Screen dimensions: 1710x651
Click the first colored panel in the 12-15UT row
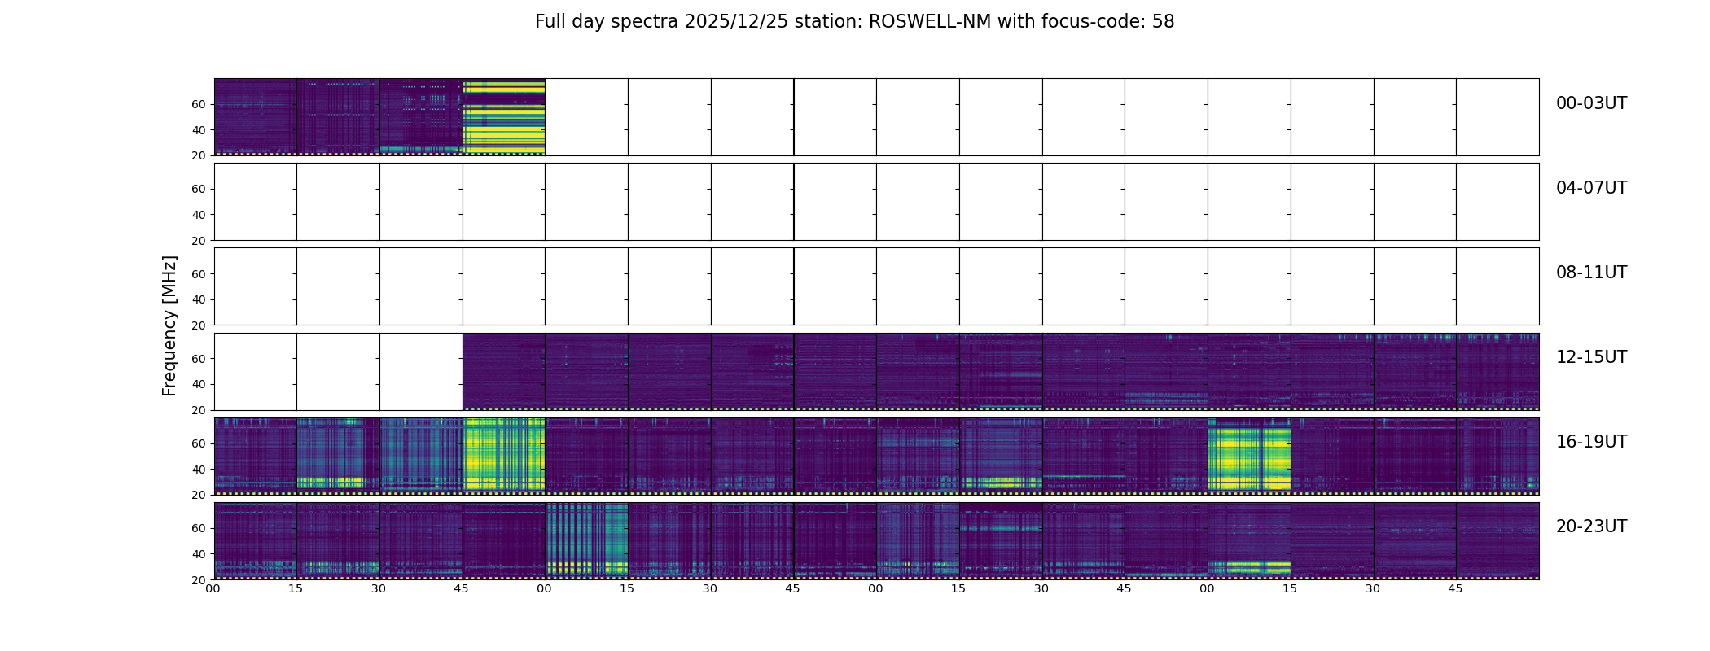click(x=504, y=372)
